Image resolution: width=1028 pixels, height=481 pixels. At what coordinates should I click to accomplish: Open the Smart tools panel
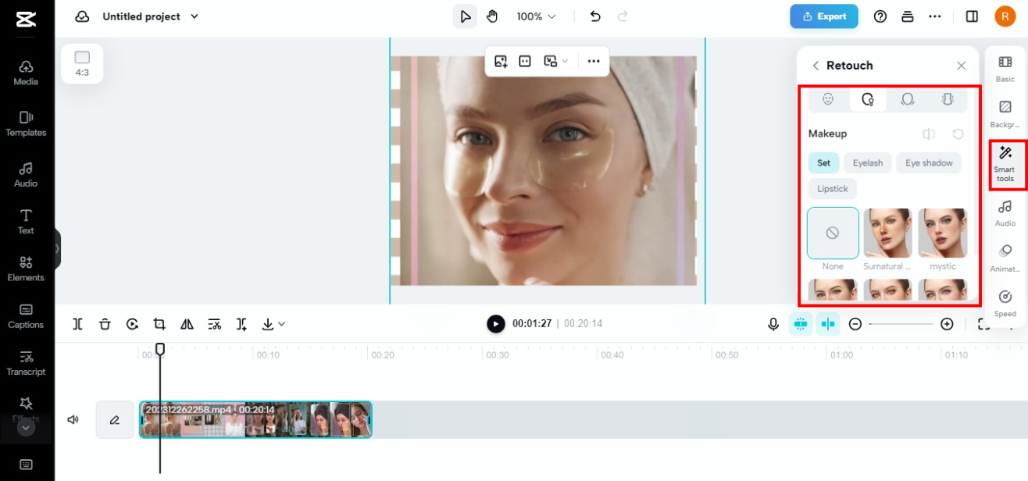(x=1005, y=162)
